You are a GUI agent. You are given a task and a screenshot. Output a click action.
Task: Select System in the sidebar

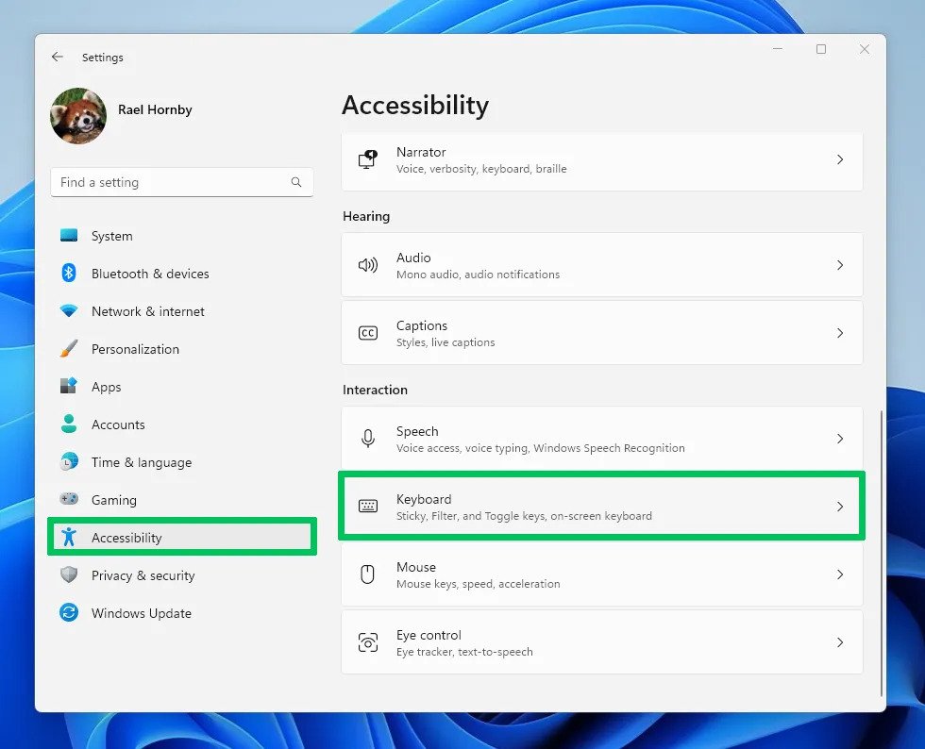click(x=111, y=236)
